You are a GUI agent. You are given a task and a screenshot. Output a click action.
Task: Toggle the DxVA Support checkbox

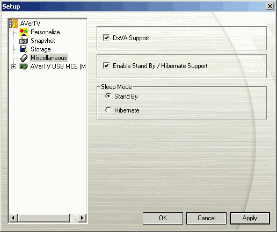click(x=106, y=38)
